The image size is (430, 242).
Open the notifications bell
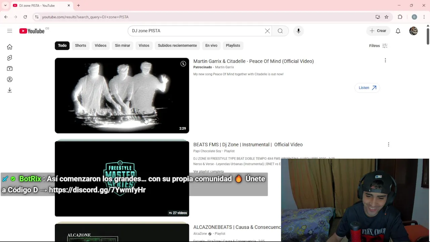pos(398,31)
